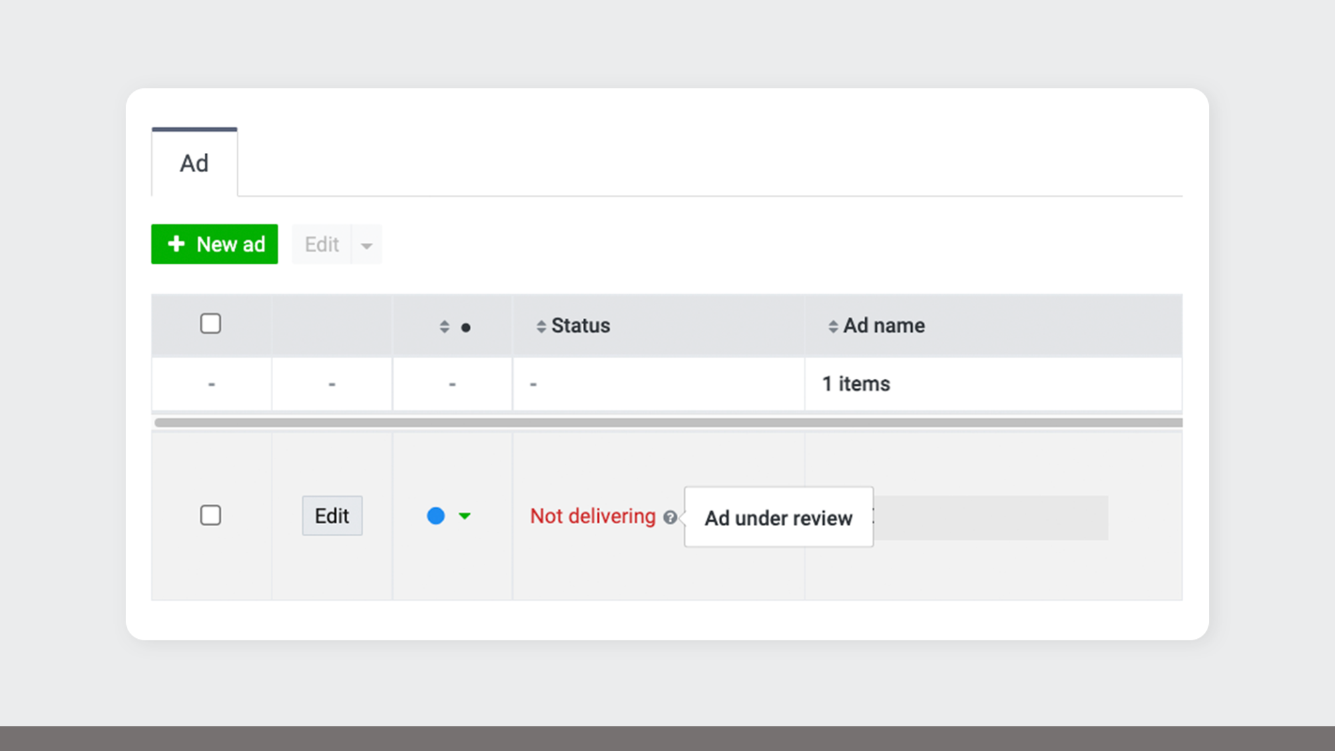Click the black dot column header

466,327
